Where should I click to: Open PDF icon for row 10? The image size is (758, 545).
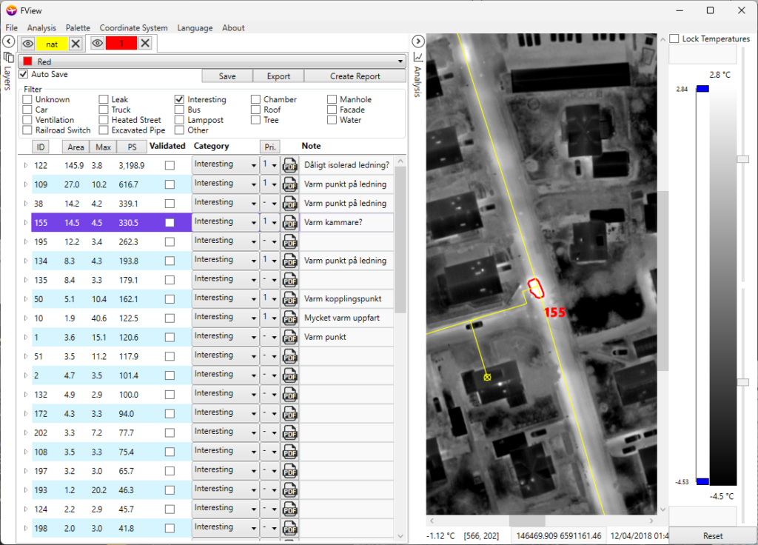pos(290,317)
